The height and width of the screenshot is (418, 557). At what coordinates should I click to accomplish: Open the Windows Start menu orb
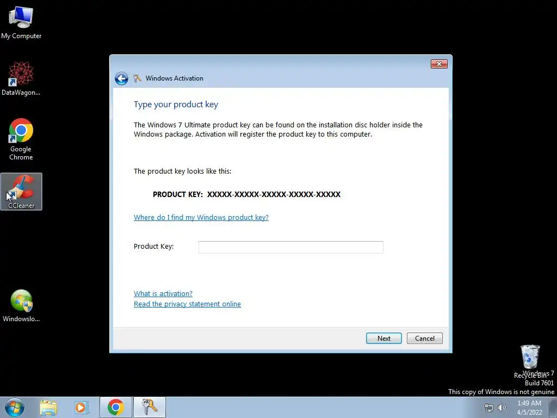pyautogui.click(x=15, y=407)
